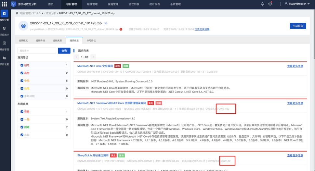The image size is (315, 171).
Task: Go to previous vulnerability page arrow
Action: (x=76, y=57)
